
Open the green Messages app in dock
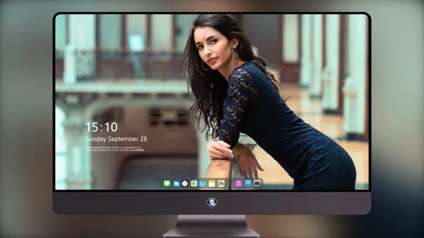[x=167, y=183]
